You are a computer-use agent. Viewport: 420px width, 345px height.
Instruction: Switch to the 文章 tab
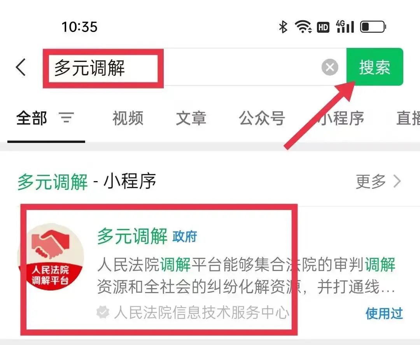(191, 118)
